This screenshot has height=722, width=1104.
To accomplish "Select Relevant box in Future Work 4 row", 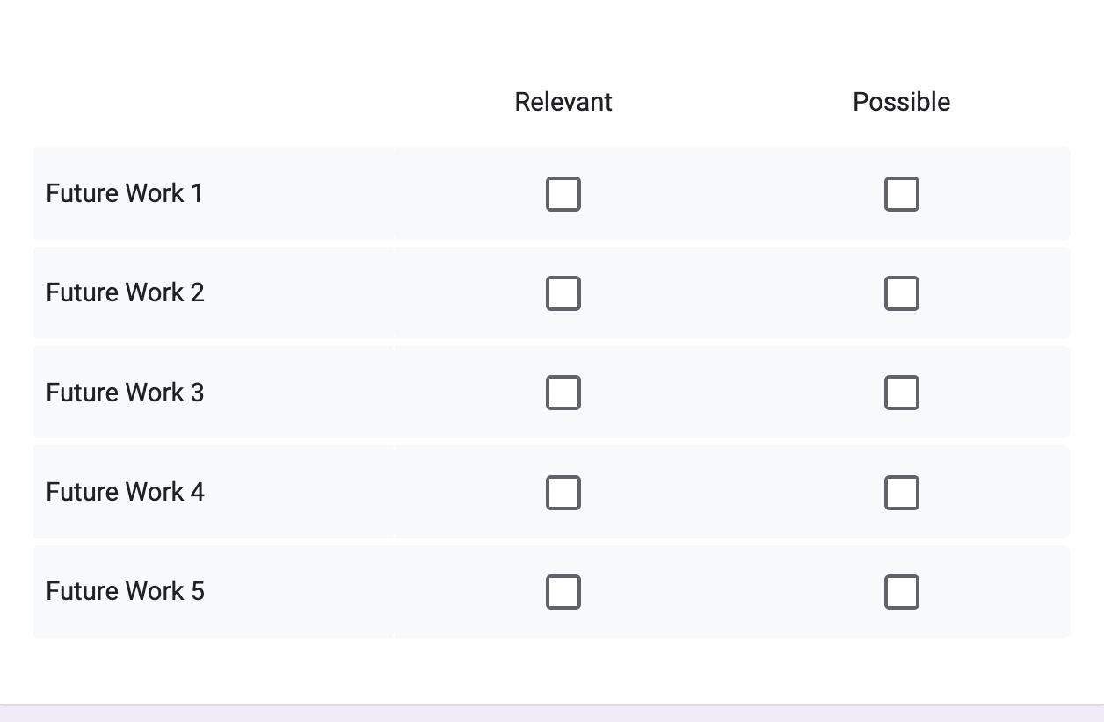I will click(x=563, y=493).
